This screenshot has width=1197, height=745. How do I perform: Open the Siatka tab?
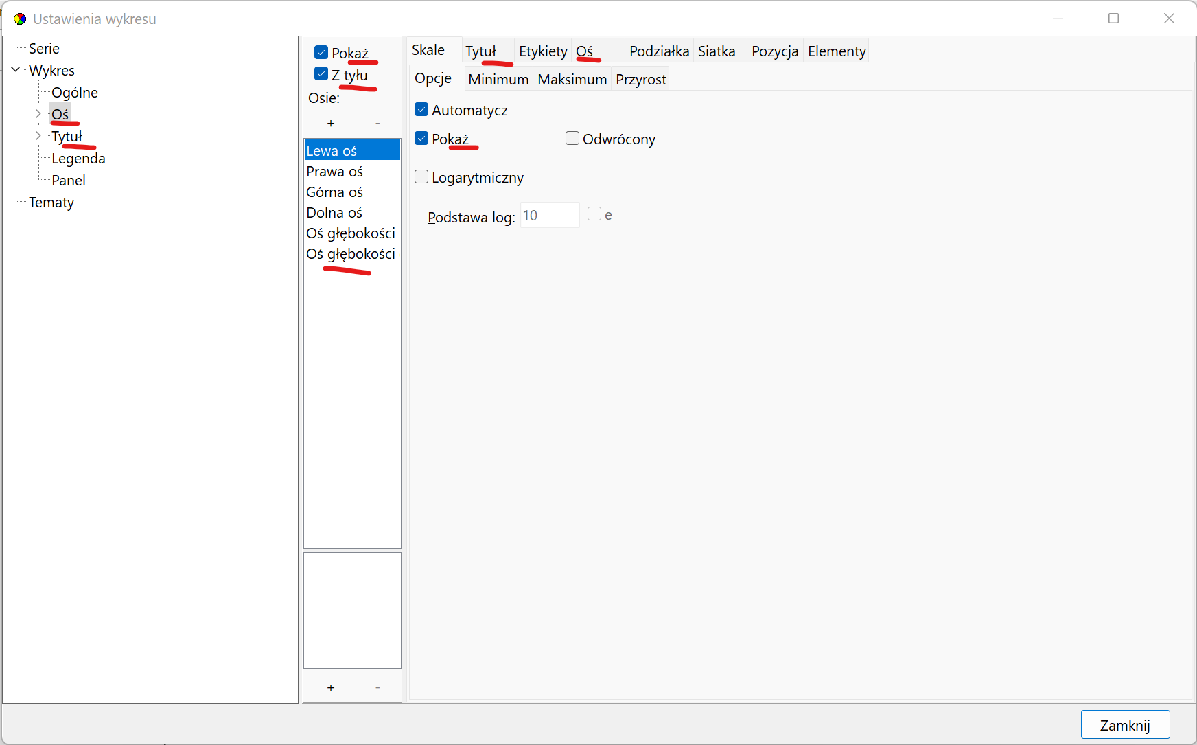point(720,51)
